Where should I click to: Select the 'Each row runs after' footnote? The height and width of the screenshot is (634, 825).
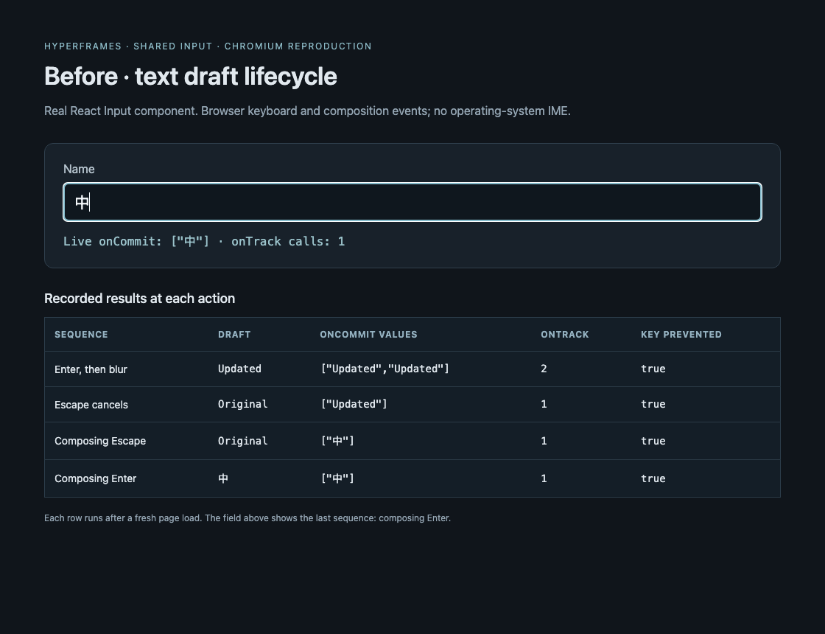click(248, 518)
